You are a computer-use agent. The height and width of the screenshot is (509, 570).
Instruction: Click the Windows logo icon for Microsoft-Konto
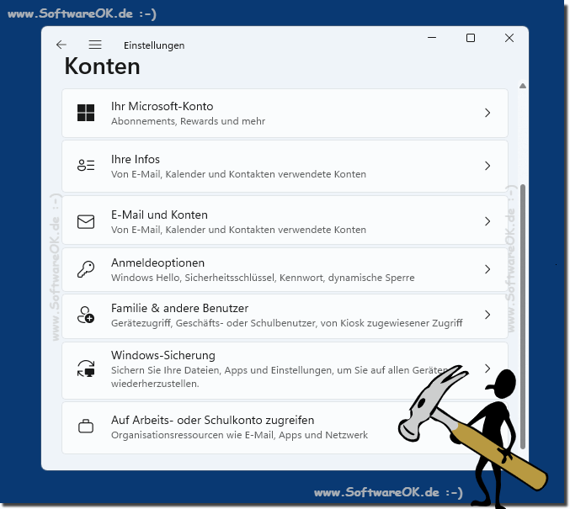pos(86,113)
